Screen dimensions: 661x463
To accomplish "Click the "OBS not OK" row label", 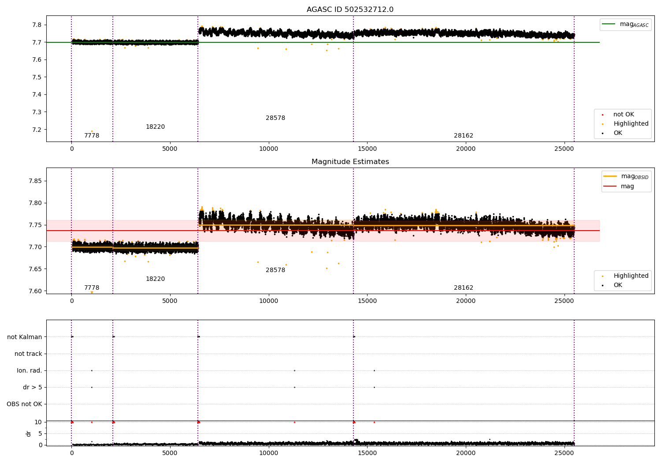I will tap(24, 404).
